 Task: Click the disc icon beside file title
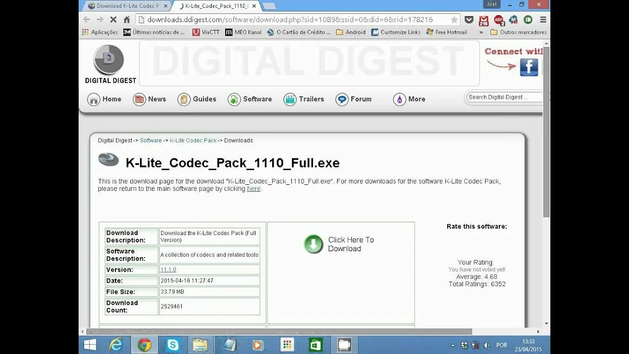(x=109, y=160)
